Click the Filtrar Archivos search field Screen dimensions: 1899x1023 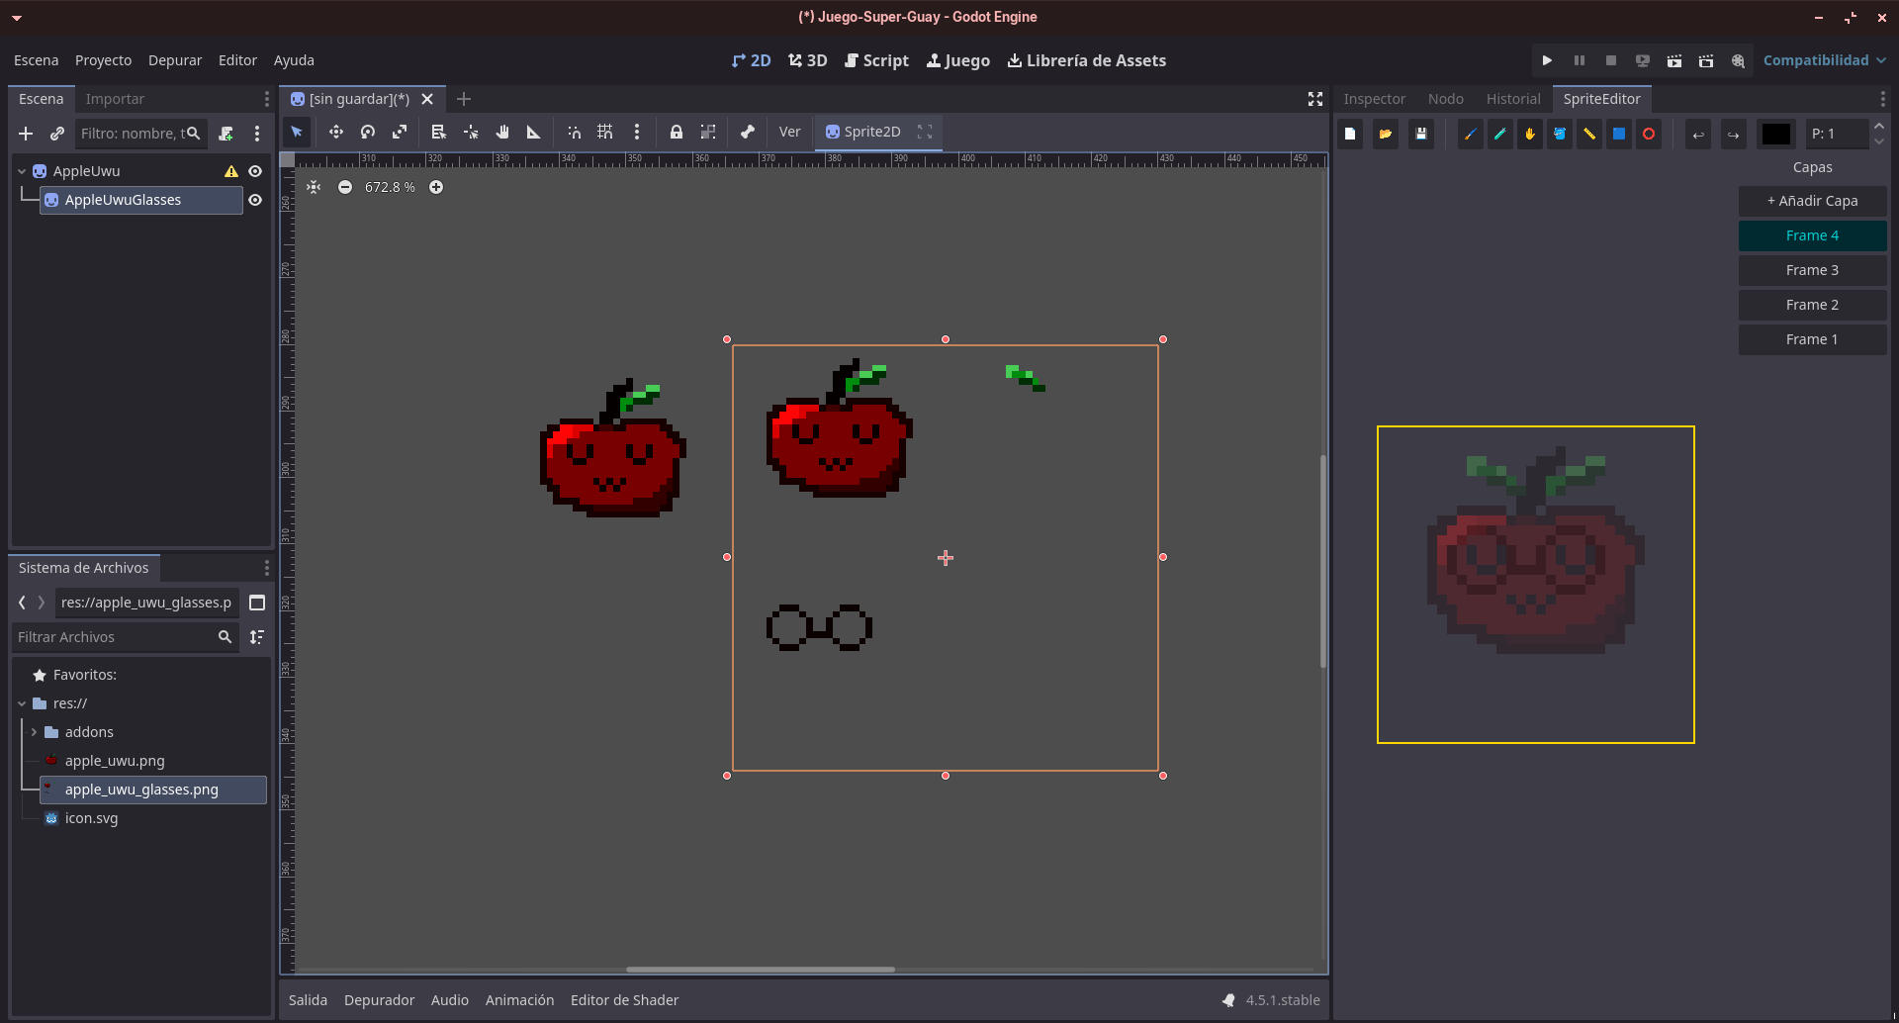click(x=114, y=637)
